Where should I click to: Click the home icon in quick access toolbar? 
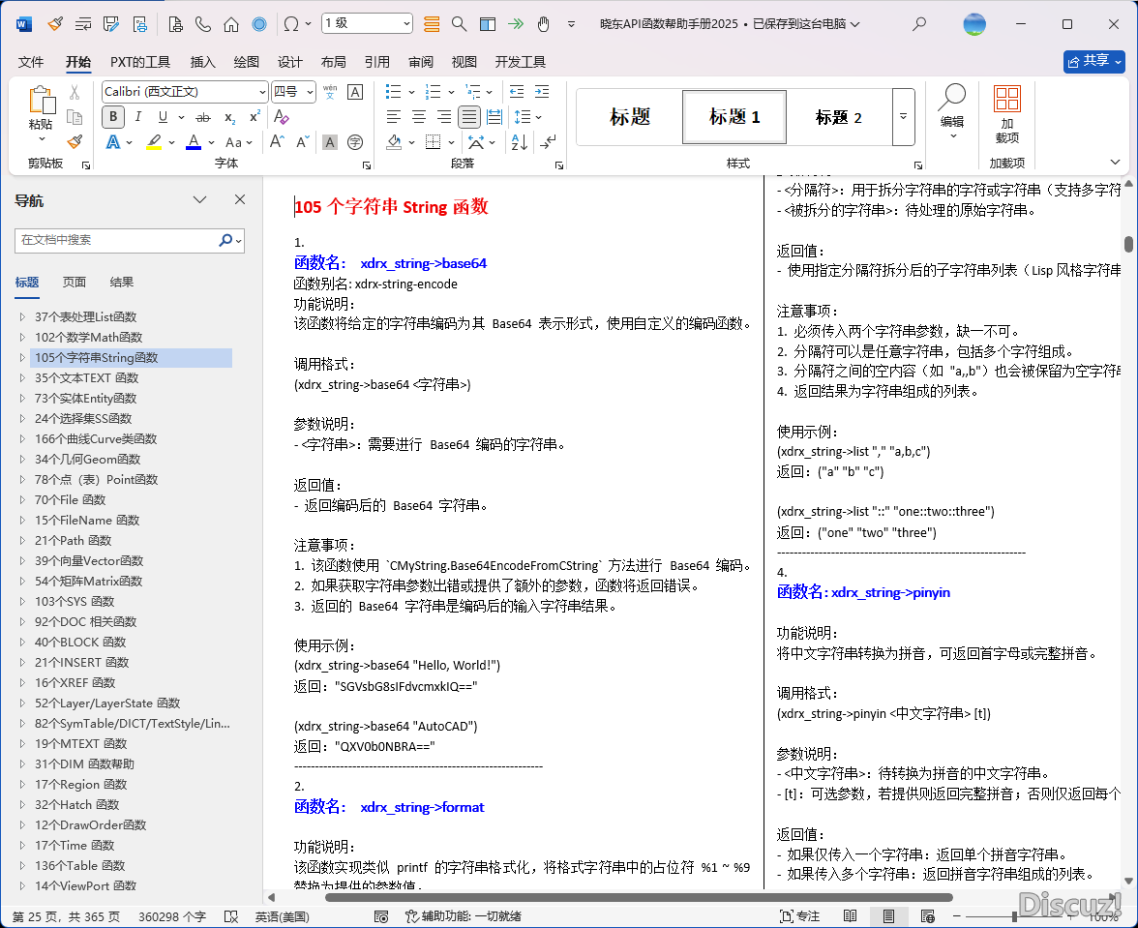tap(230, 23)
